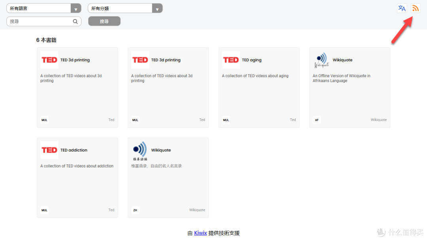Open the TED addiction book title

74,150
